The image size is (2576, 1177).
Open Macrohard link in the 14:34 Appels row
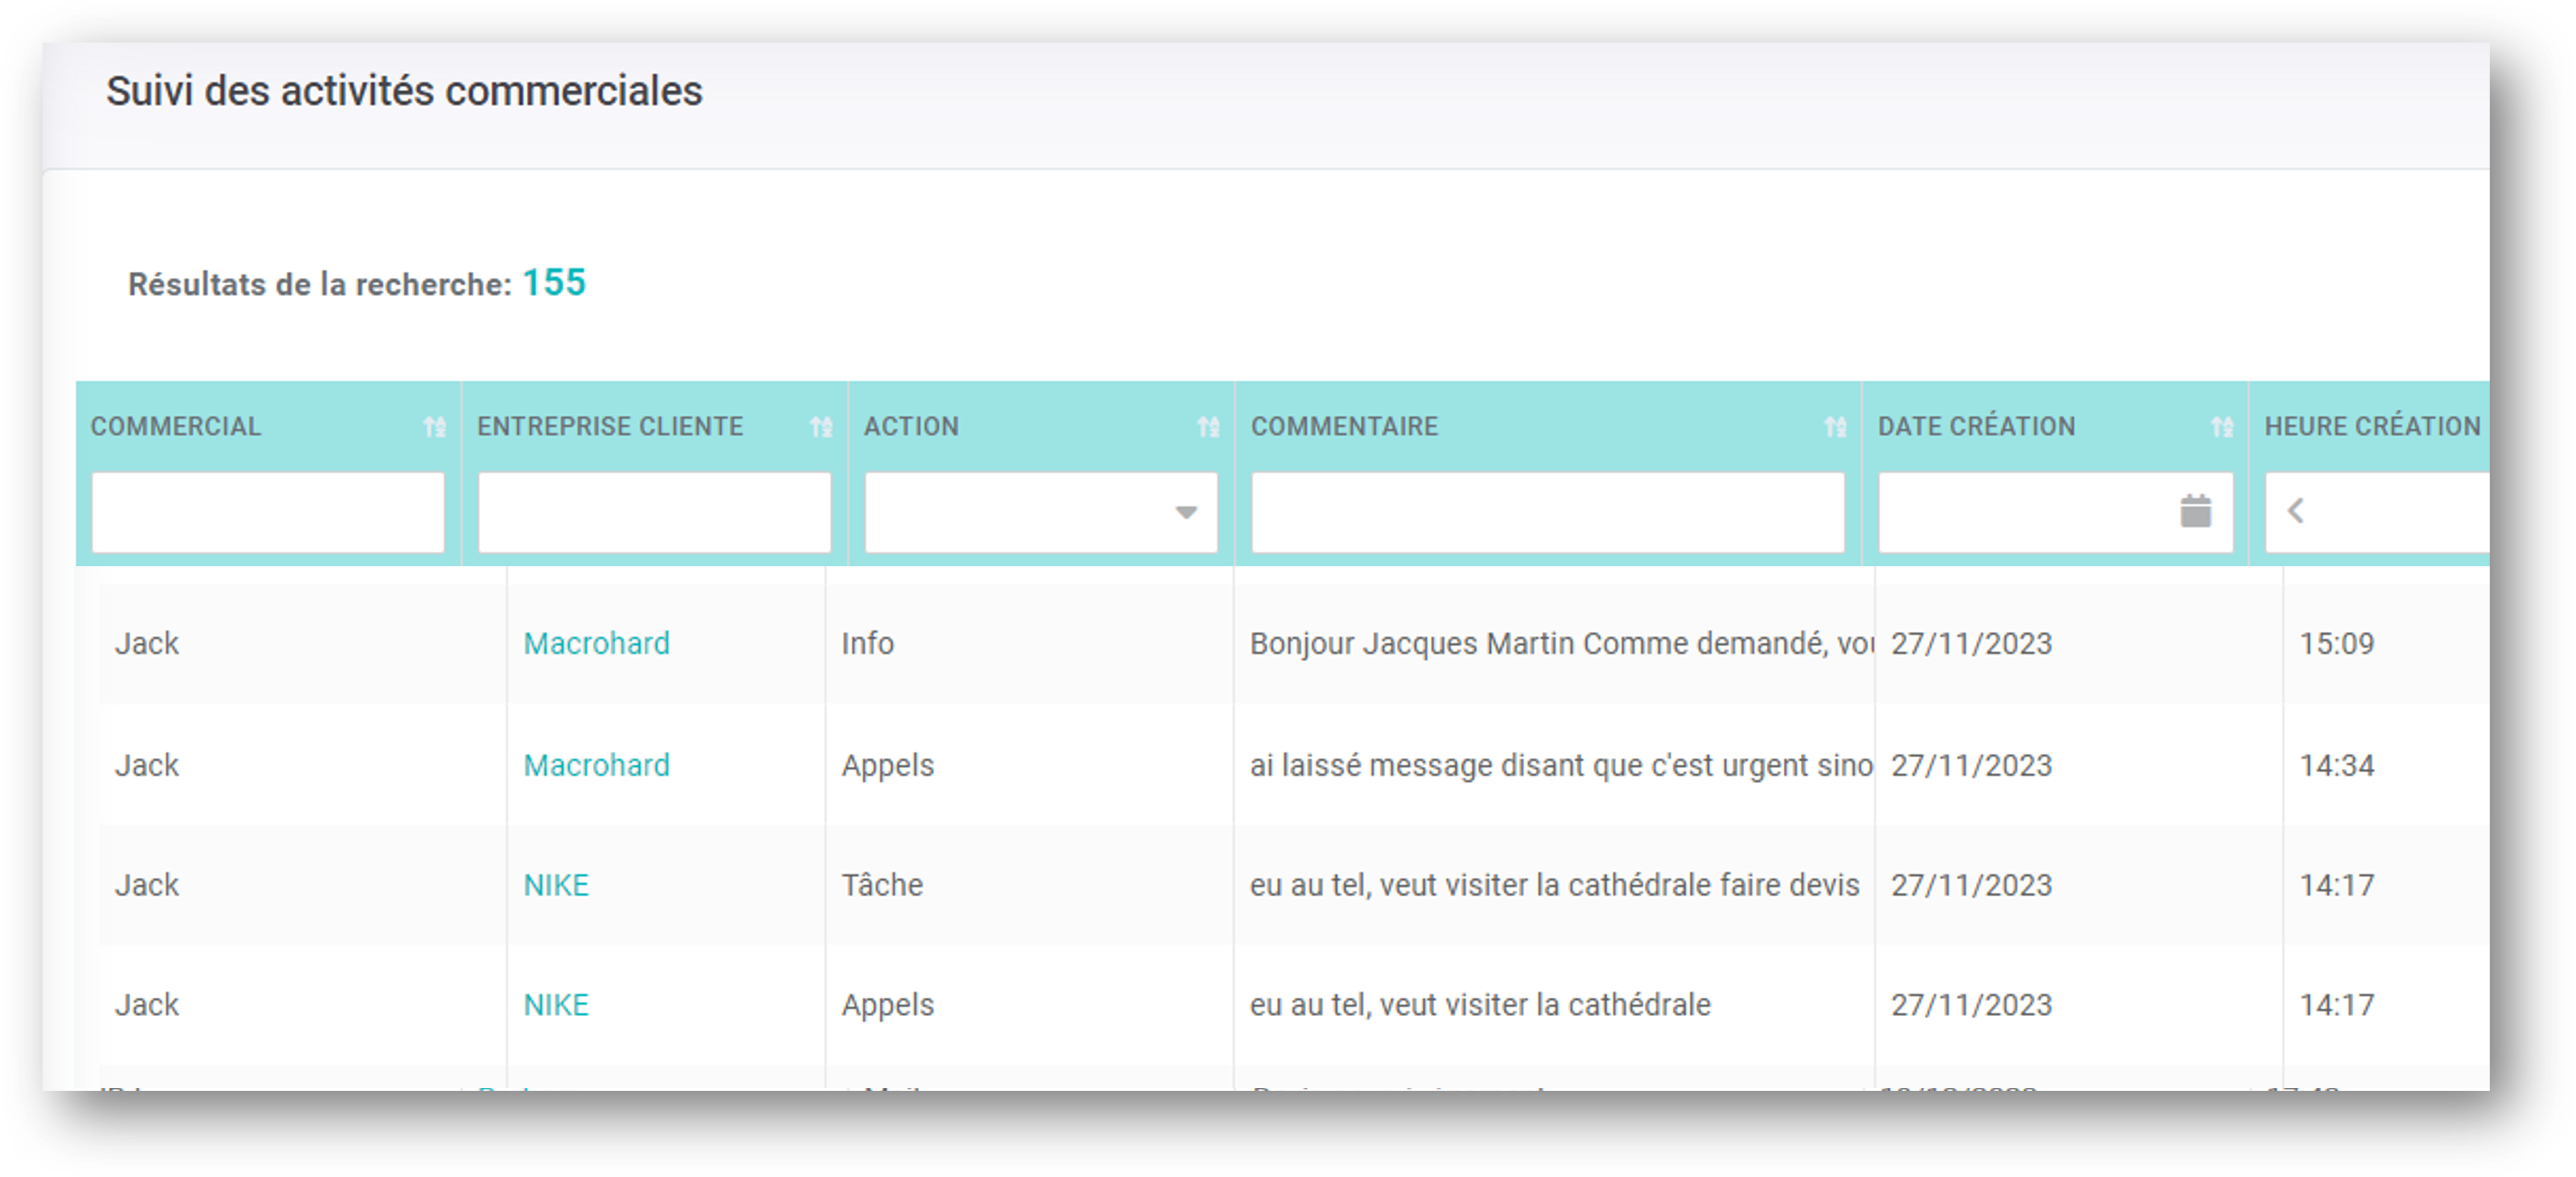click(x=597, y=766)
